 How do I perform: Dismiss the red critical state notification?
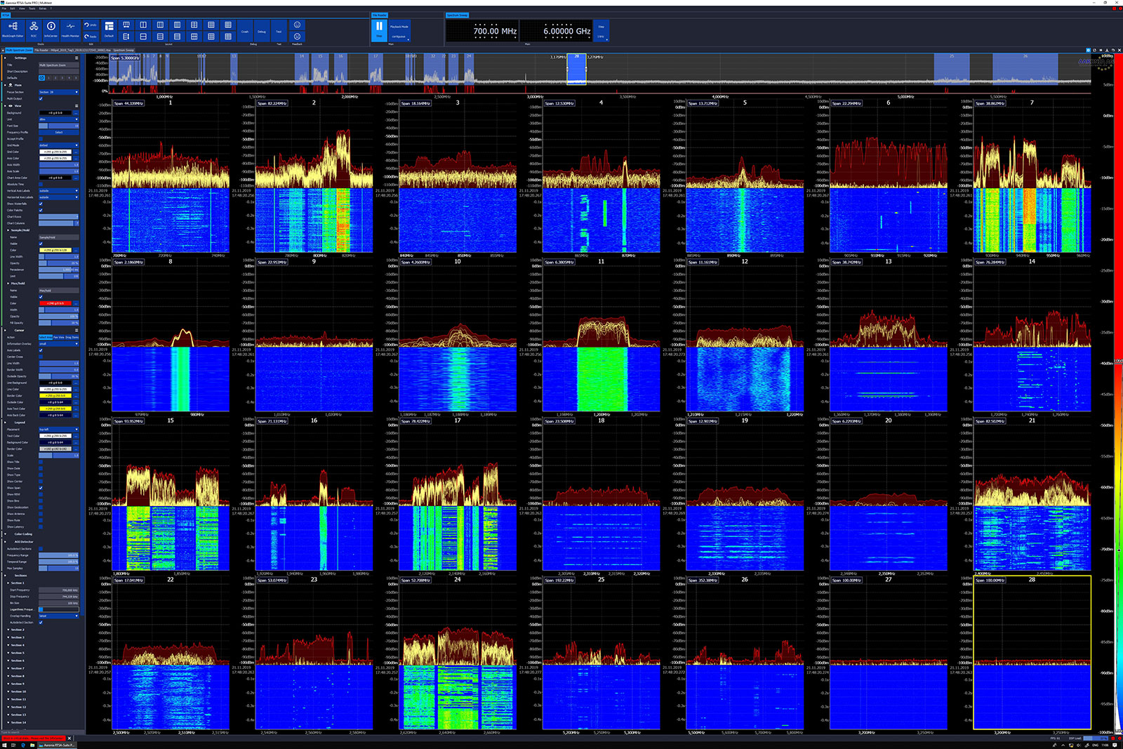69,738
